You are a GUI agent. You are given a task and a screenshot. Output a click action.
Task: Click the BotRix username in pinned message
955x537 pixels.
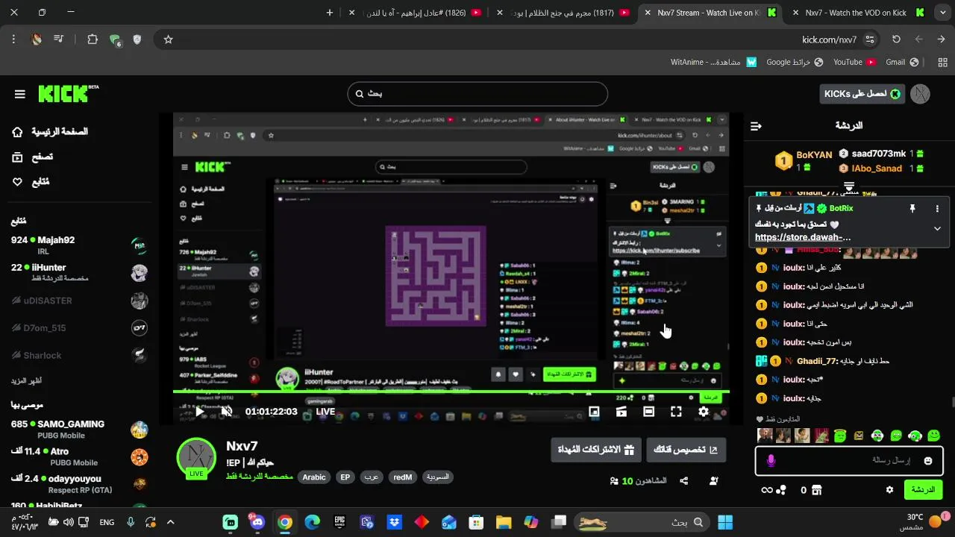click(x=840, y=208)
